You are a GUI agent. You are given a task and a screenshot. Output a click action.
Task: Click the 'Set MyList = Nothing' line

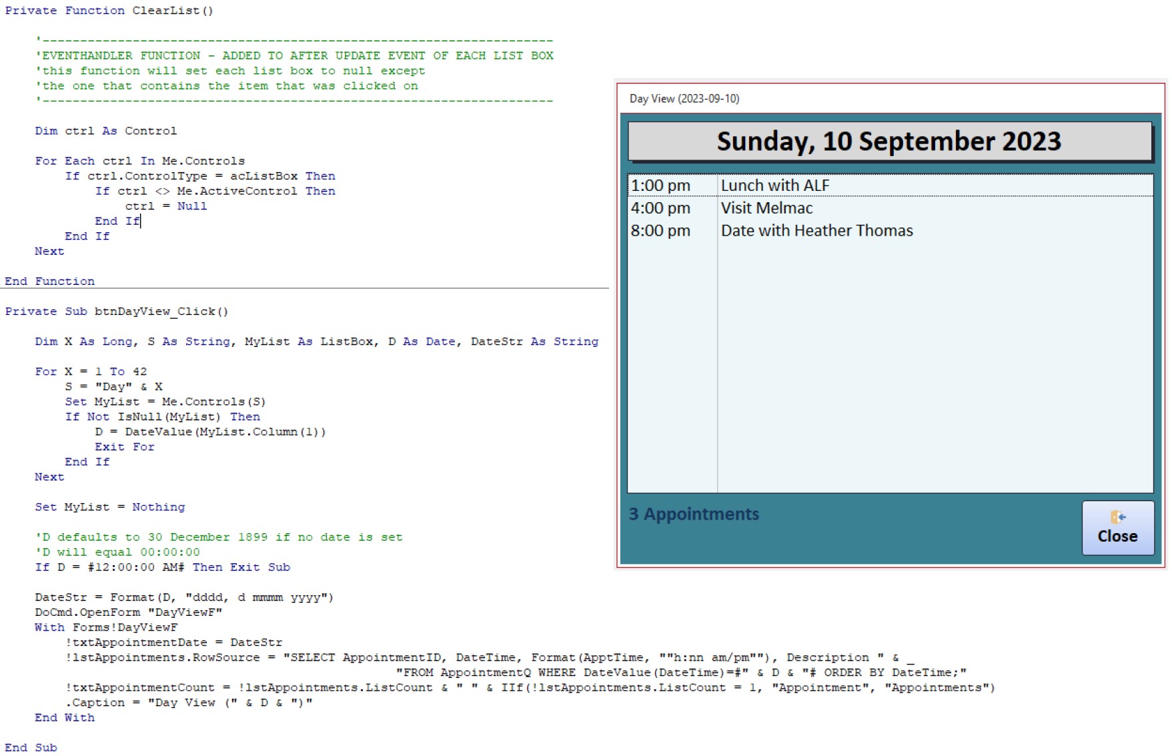(x=109, y=507)
